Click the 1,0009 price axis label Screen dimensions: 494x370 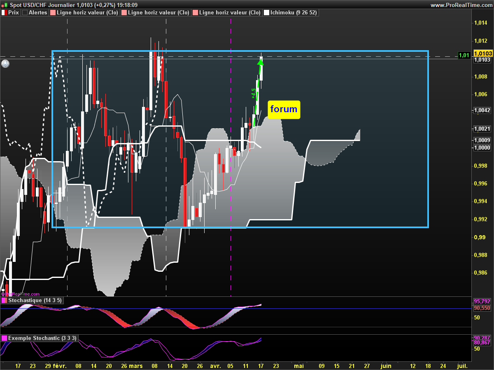point(482,140)
